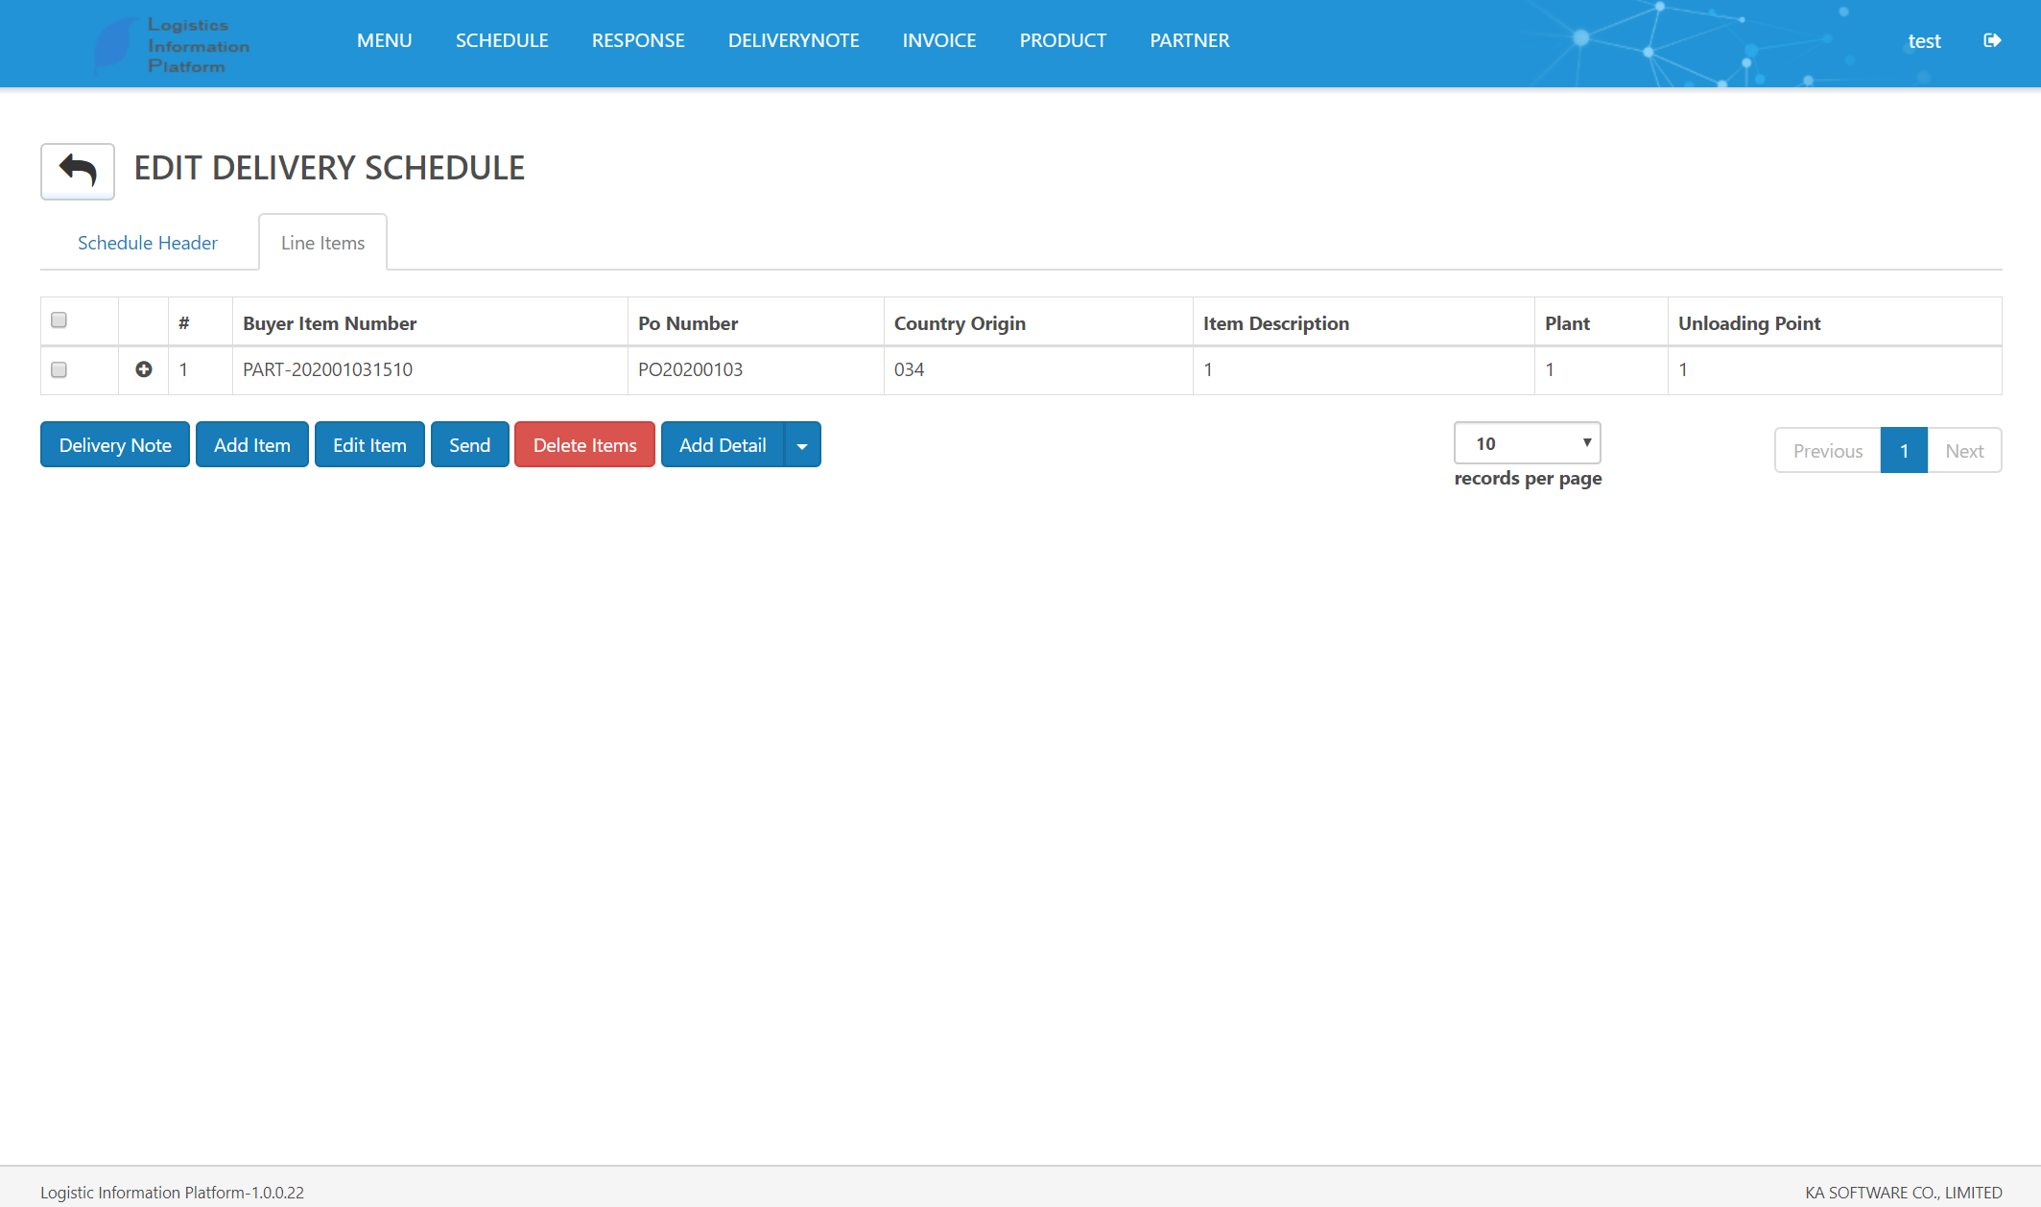Open the MENU navigation item
This screenshot has width=2041, height=1207.
coord(385,40)
